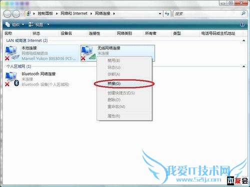Expand the arrow after 网络和 Internet breadcrumb
The width and height of the screenshot is (250, 187).
coord(91,13)
